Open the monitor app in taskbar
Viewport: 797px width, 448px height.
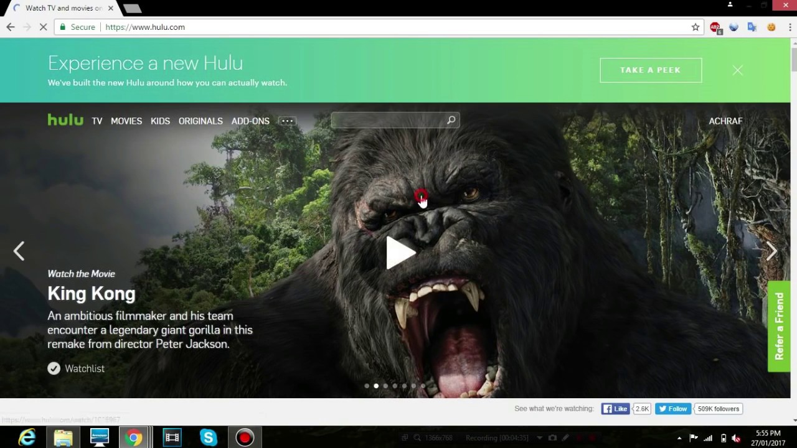pyautogui.click(x=100, y=437)
